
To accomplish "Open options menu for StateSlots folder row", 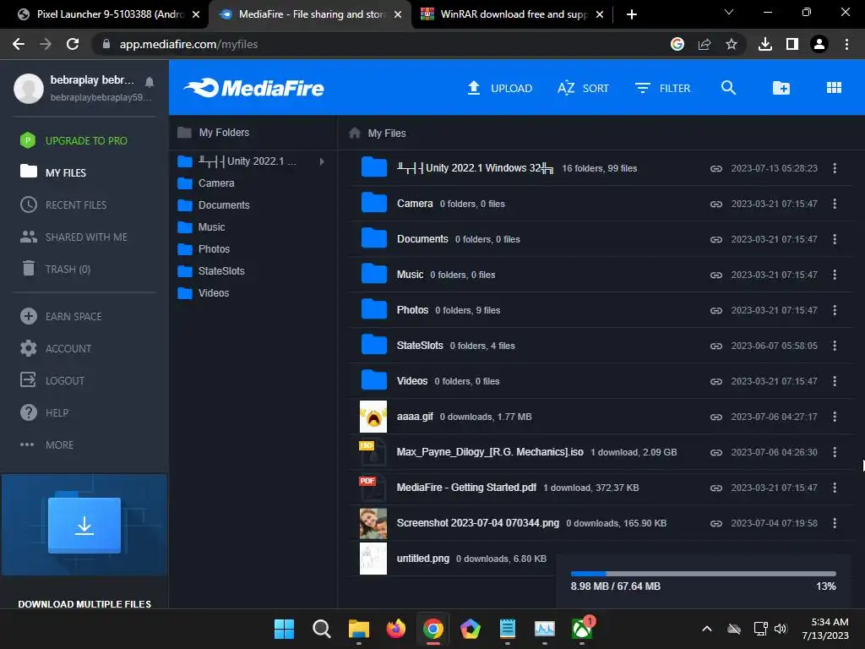I will tap(835, 346).
